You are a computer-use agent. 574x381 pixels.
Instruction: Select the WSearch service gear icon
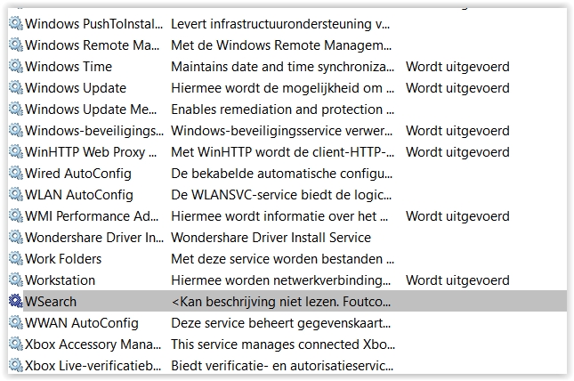pyautogui.click(x=16, y=302)
